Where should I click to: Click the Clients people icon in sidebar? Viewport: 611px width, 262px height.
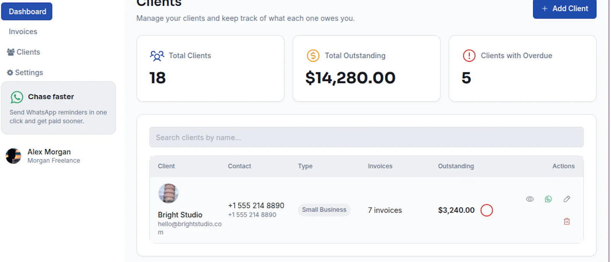tap(11, 52)
